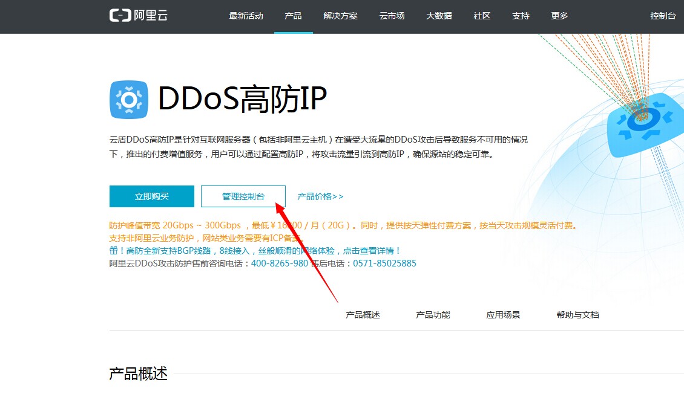Open the 解决方案 menu

(340, 16)
